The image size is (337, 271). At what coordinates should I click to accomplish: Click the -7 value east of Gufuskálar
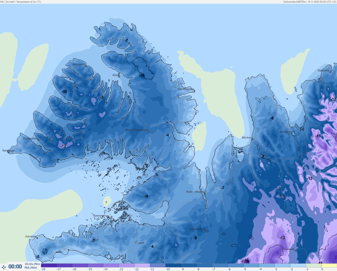click(x=93, y=241)
